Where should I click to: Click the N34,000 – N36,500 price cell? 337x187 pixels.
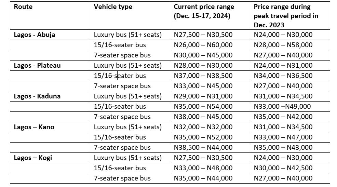[x=283, y=76]
